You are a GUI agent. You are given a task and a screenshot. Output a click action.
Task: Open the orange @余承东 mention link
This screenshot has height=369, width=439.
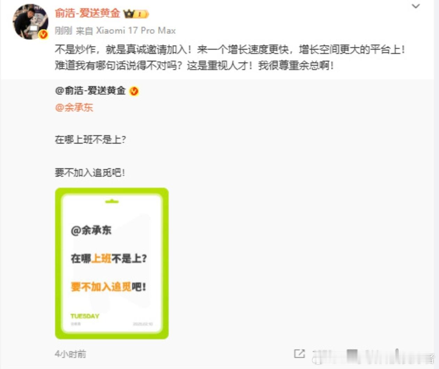(x=74, y=107)
